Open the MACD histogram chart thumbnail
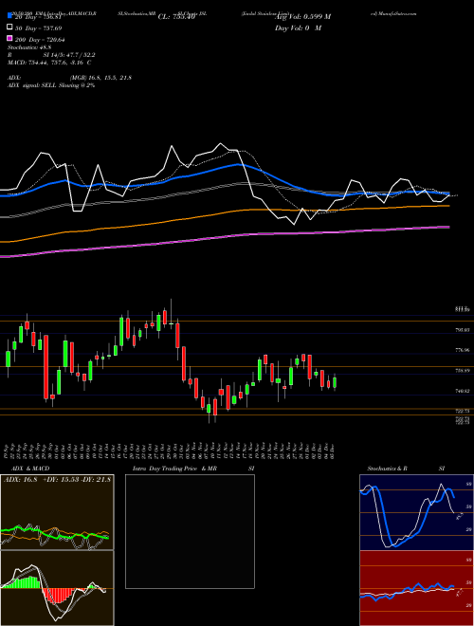Viewport: 474px width, 626px height. [x=57, y=588]
